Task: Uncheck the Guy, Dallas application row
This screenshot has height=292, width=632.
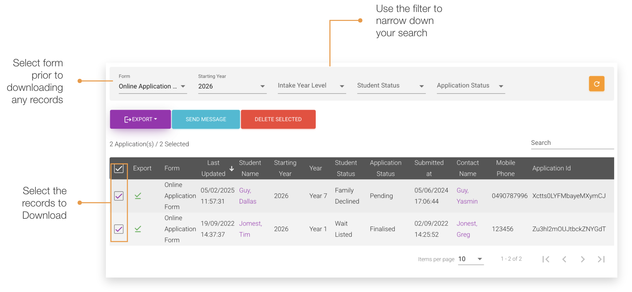Action: pyautogui.click(x=119, y=196)
